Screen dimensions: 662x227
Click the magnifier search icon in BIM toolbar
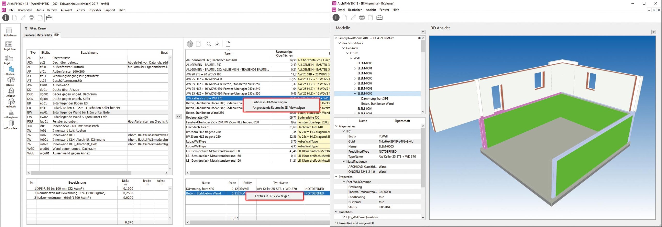tap(209, 44)
